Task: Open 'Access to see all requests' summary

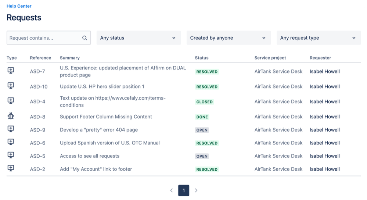Action: pyautogui.click(x=90, y=156)
